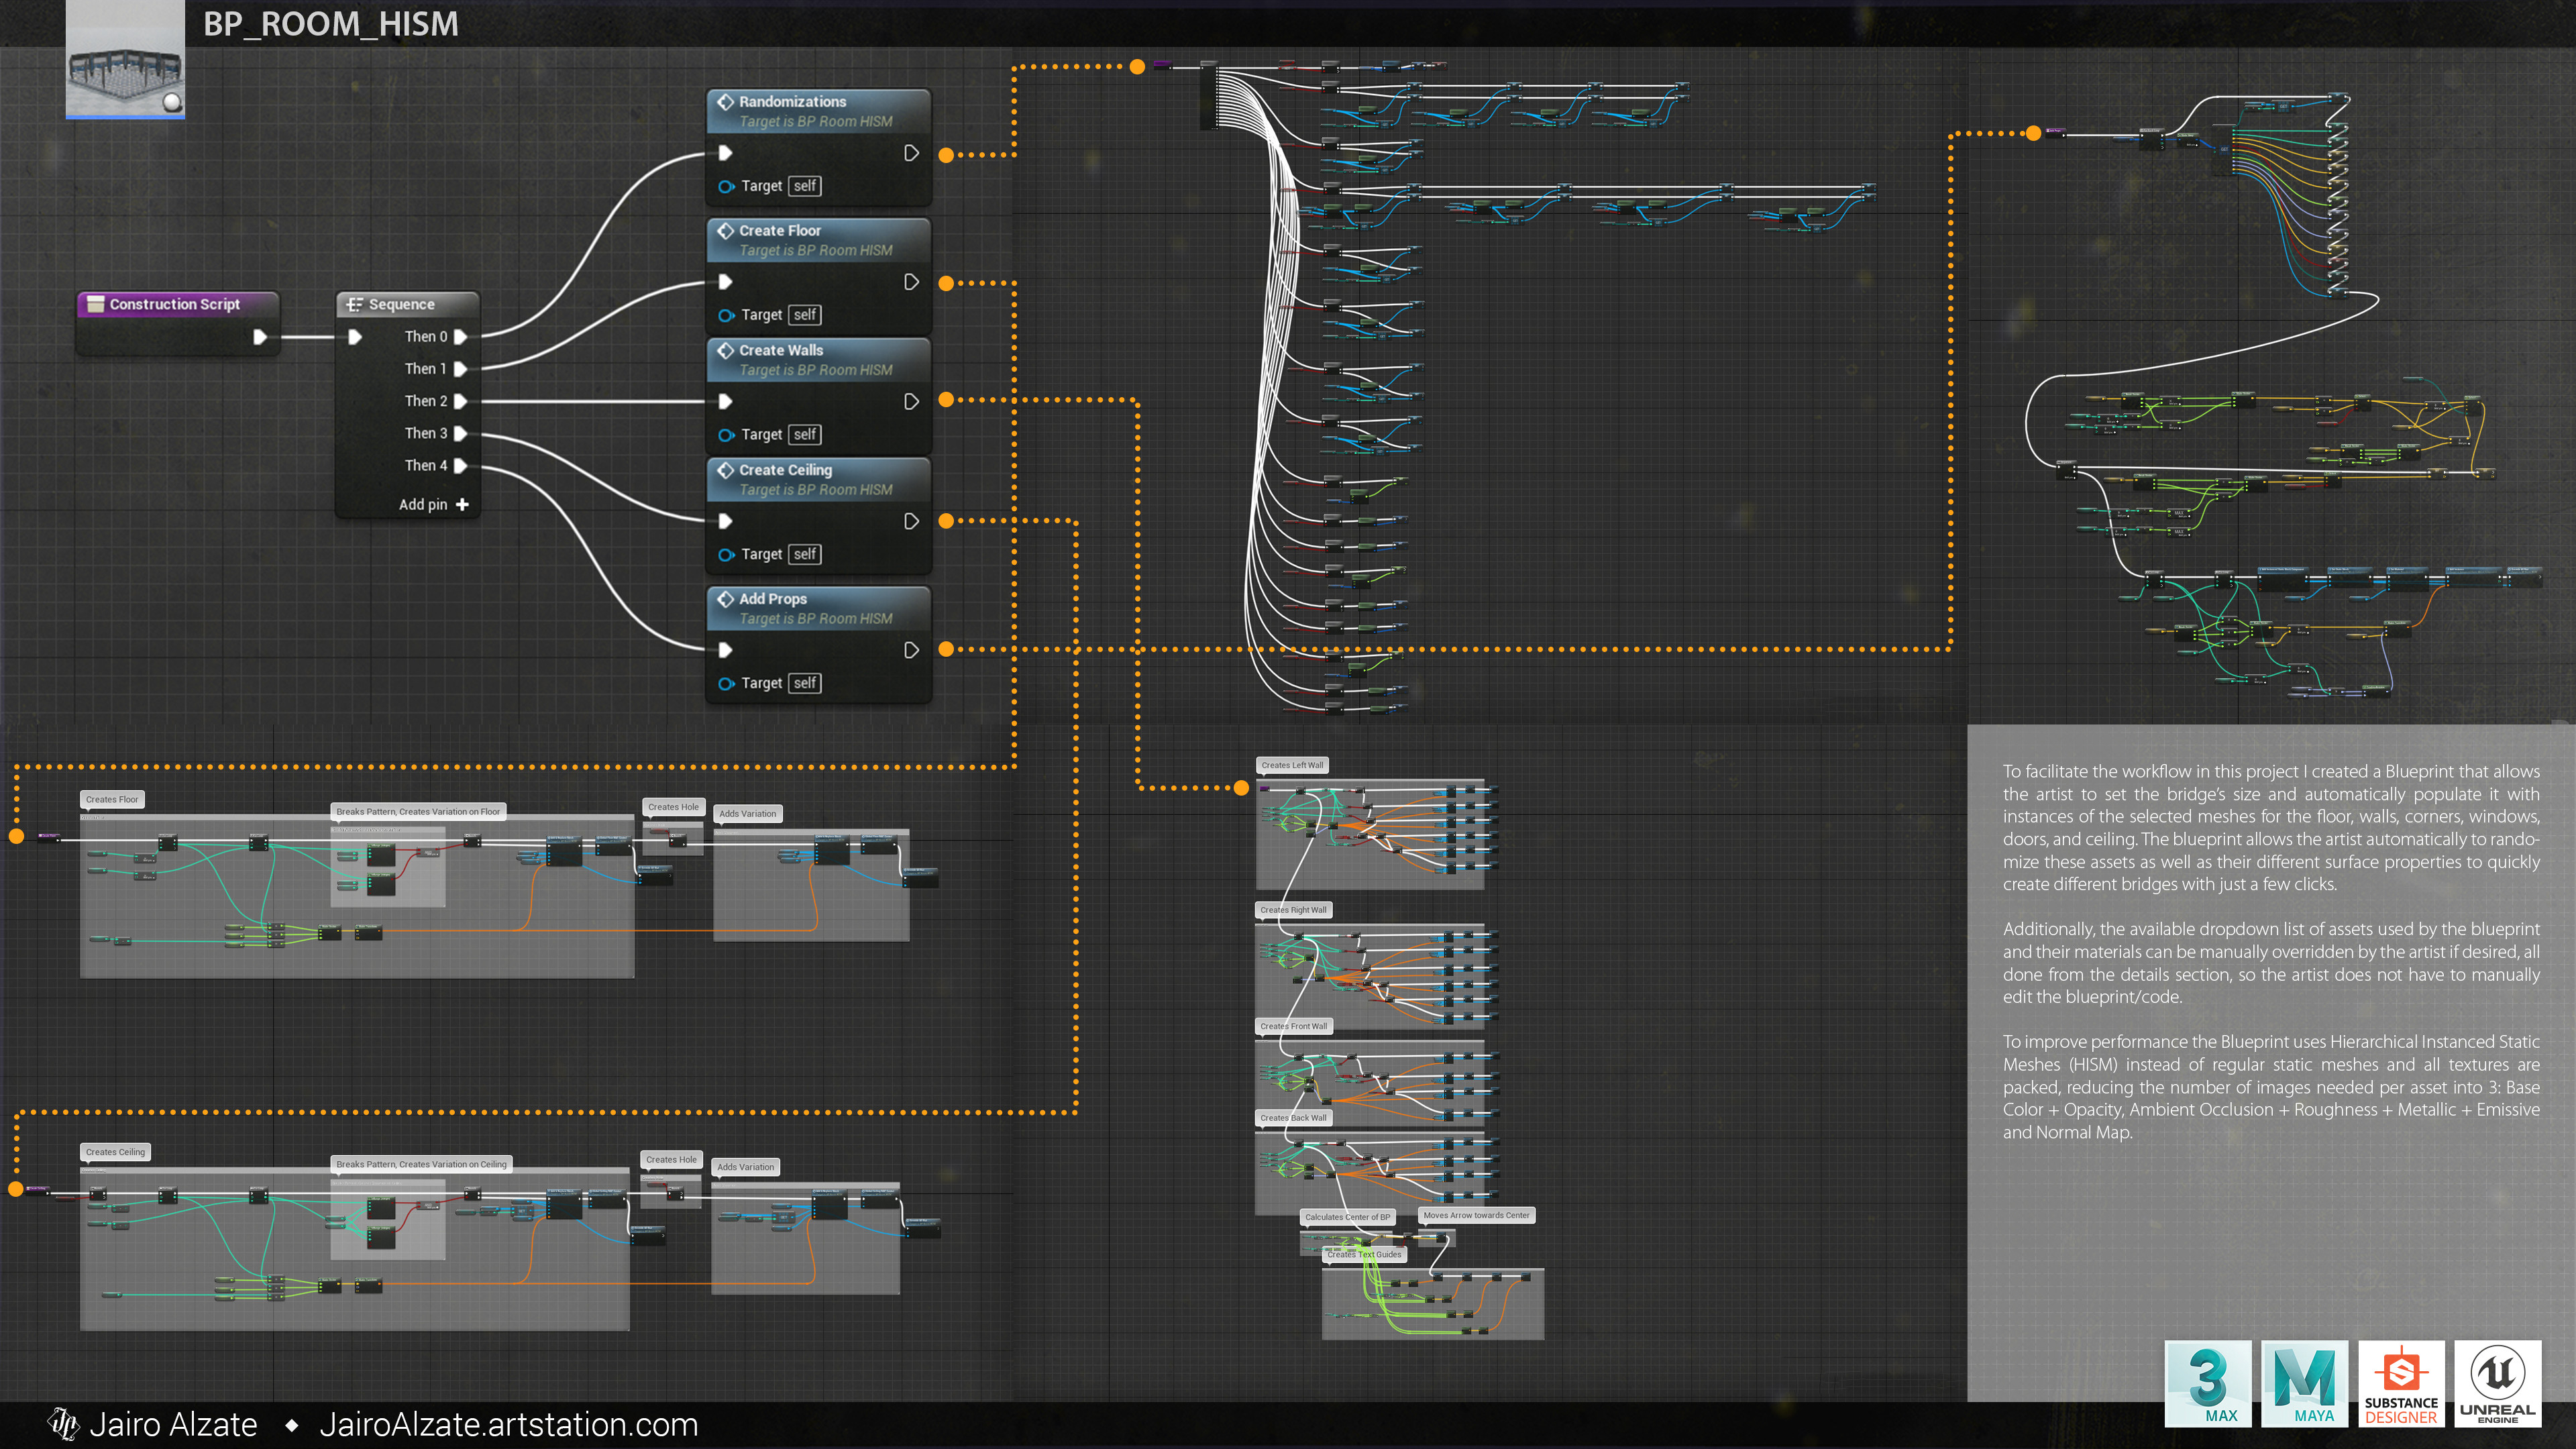Click Add Props input exec pin
The height and width of the screenshot is (1449, 2576).
726,650
